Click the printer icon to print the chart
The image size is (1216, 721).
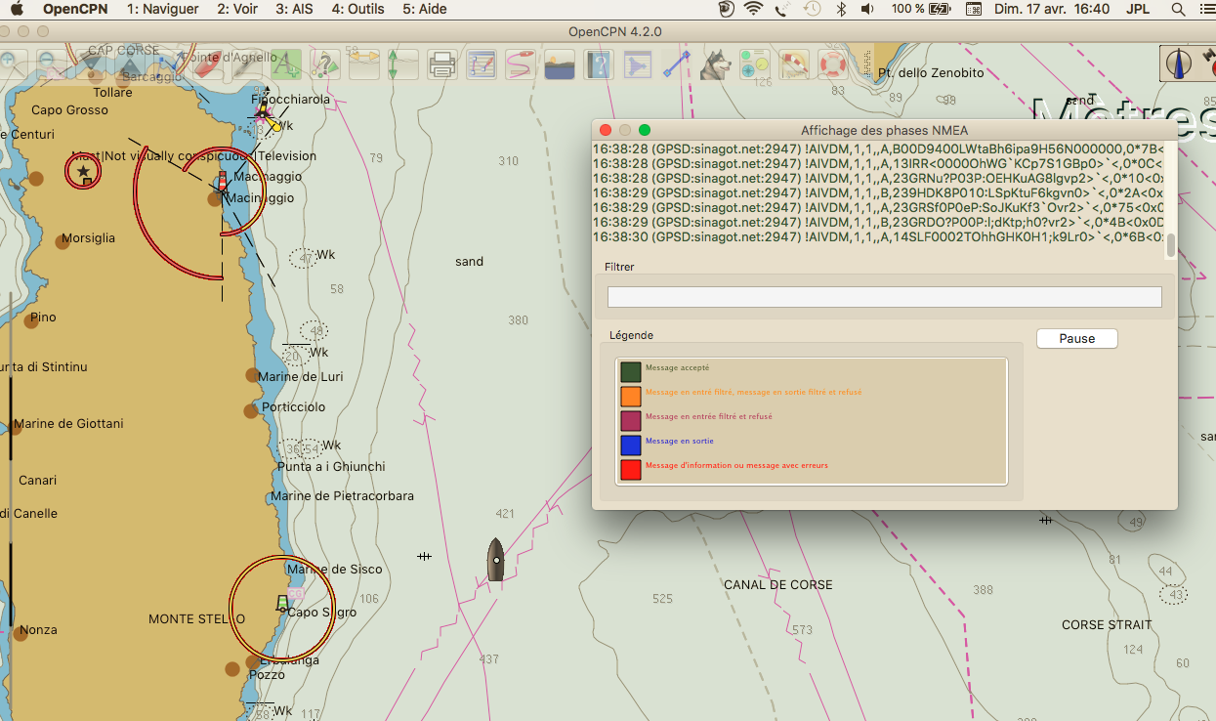click(x=442, y=64)
